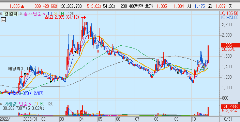Click the 10 month axis label
240x122 pixels.
pyautogui.click(x=194, y=119)
